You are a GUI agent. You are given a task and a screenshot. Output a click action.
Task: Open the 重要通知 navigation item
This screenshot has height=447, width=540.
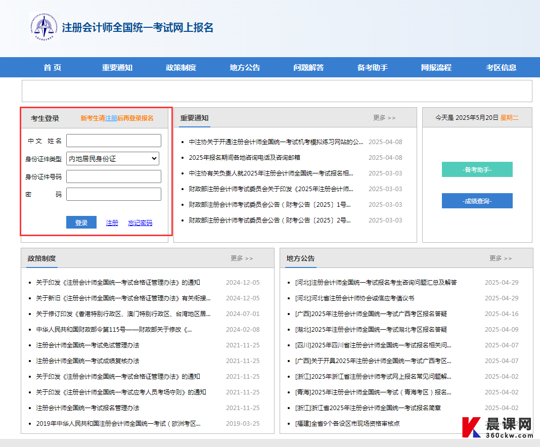pyautogui.click(x=117, y=67)
